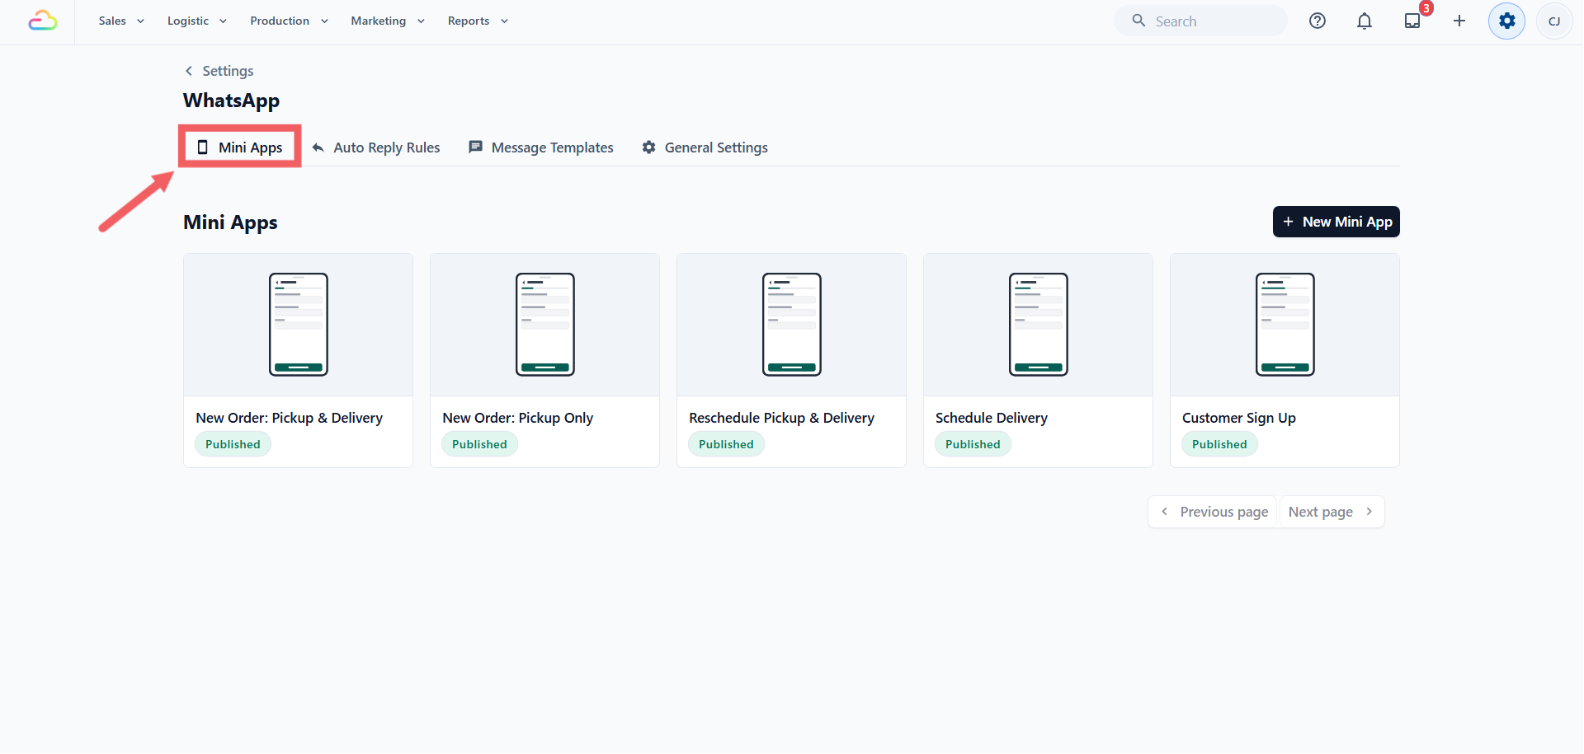The height and width of the screenshot is (754, 1584).
Task: Click the Published badge under Schedule Delivery
Action: pos(973,444)
